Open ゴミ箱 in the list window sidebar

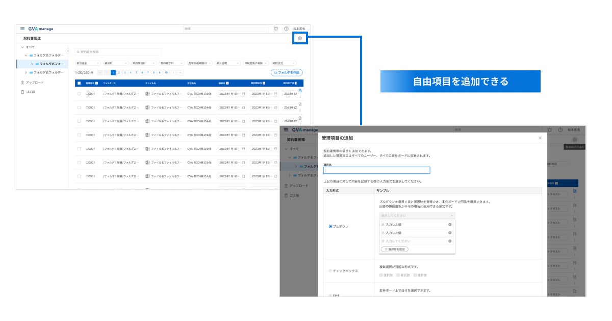(30, 92)
